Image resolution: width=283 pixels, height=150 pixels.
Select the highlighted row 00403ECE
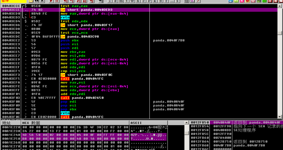[x=139, y=10]
